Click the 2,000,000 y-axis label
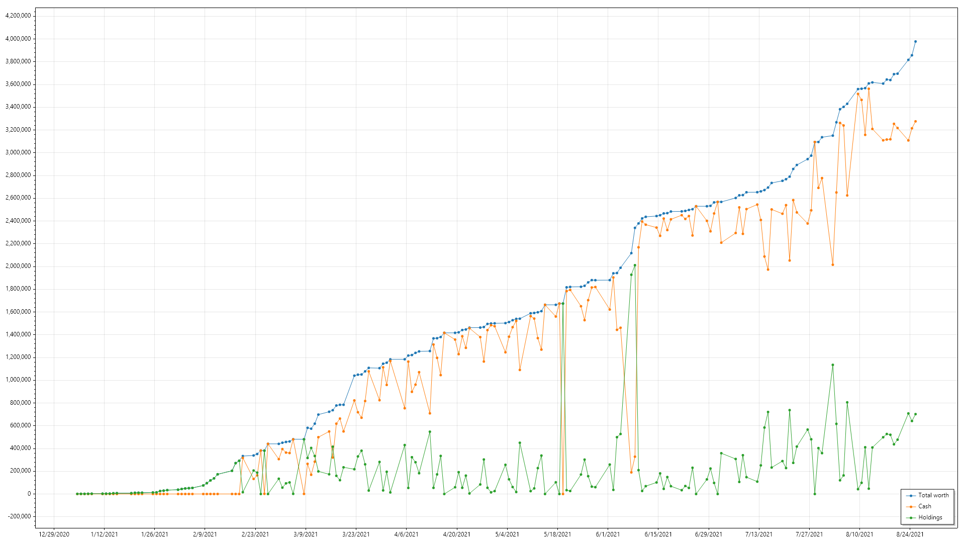 coord(18,266)
